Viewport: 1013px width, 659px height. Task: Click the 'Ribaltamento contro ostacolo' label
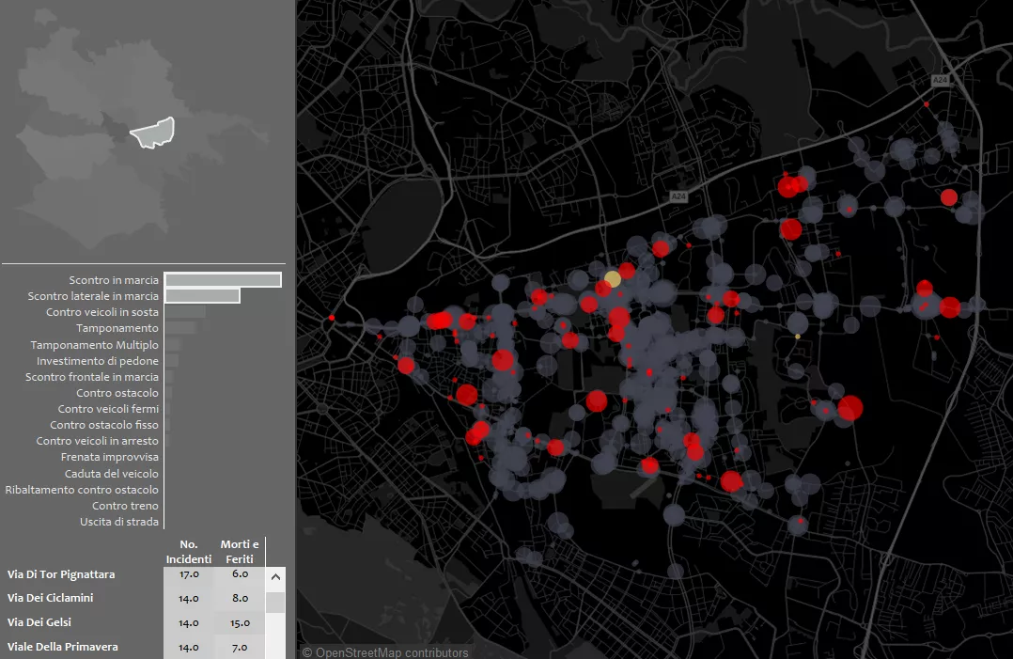[x=82, y=490]
